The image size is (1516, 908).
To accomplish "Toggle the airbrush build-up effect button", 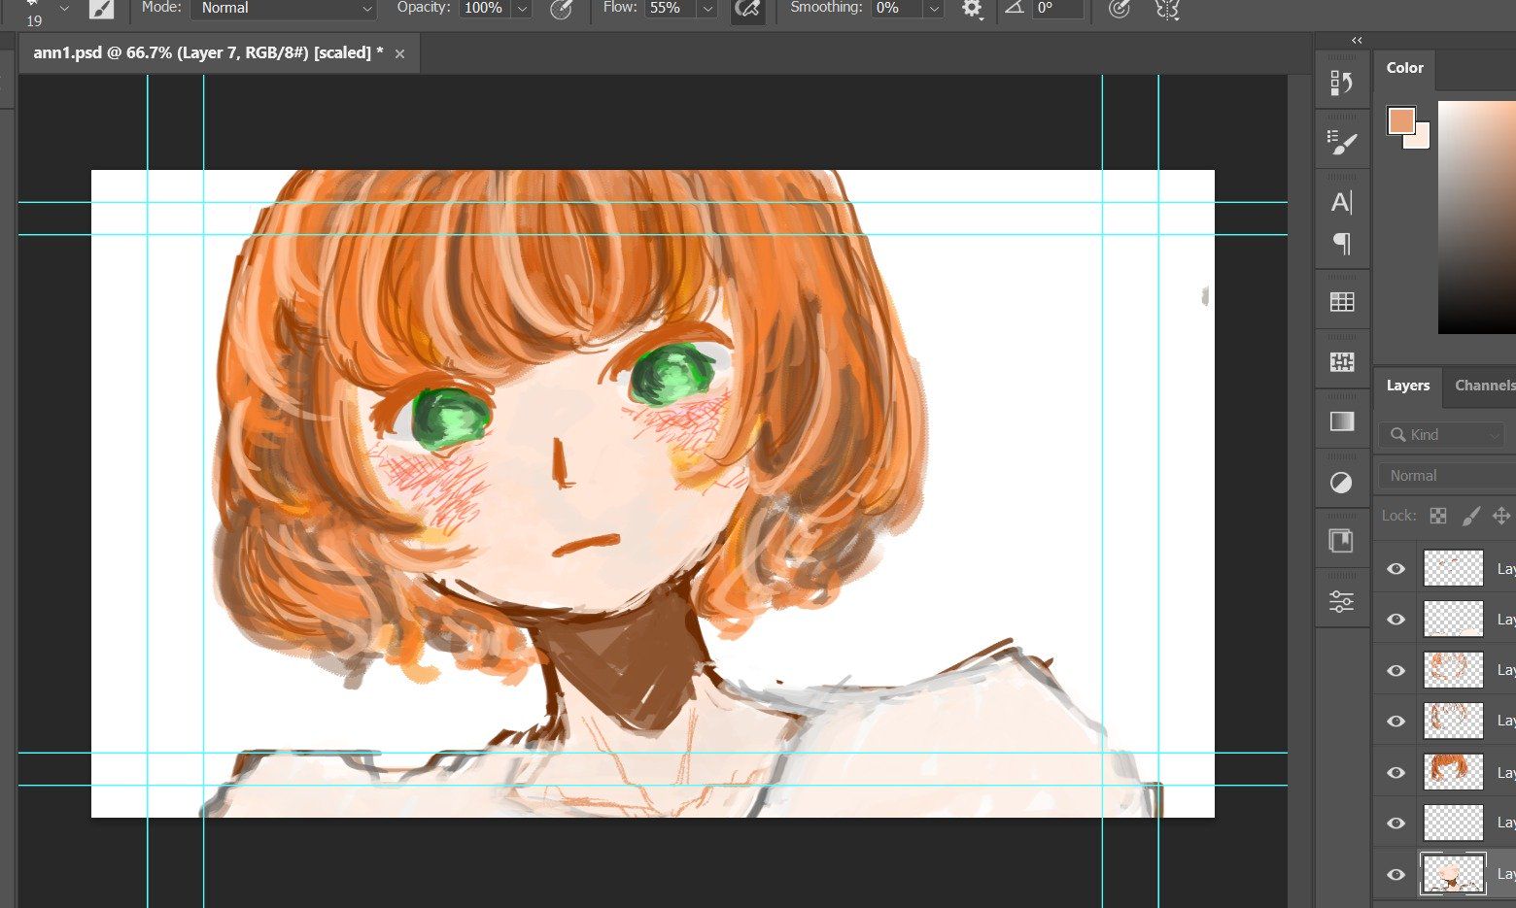I will [747, 9].
